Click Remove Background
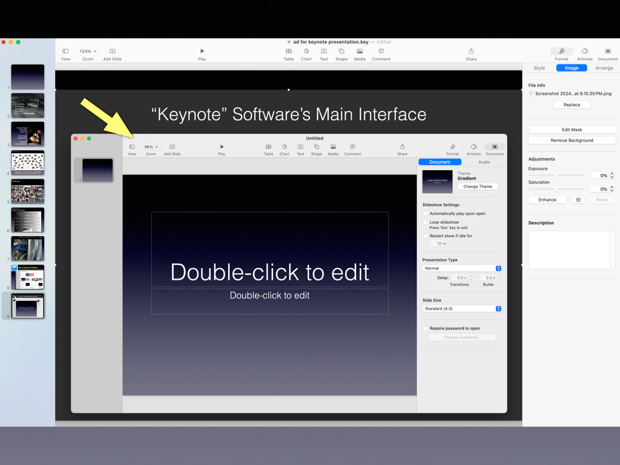 [x=572, y=140]
